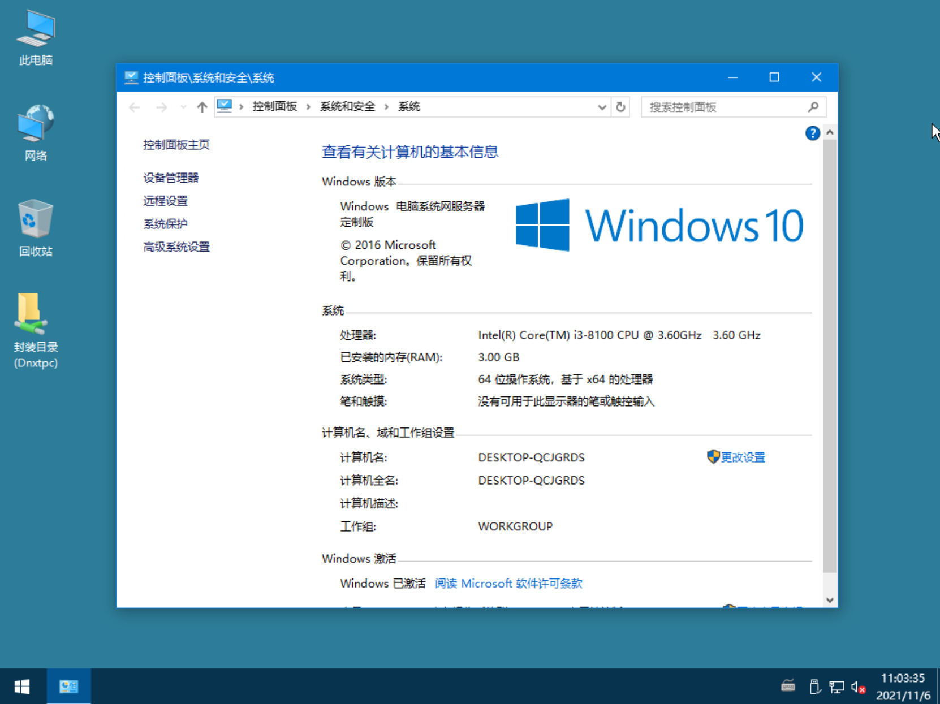The image size is (940, 704).
Task: Expand chevron after 系统和安全 breadcrumb
Action: 386,107
